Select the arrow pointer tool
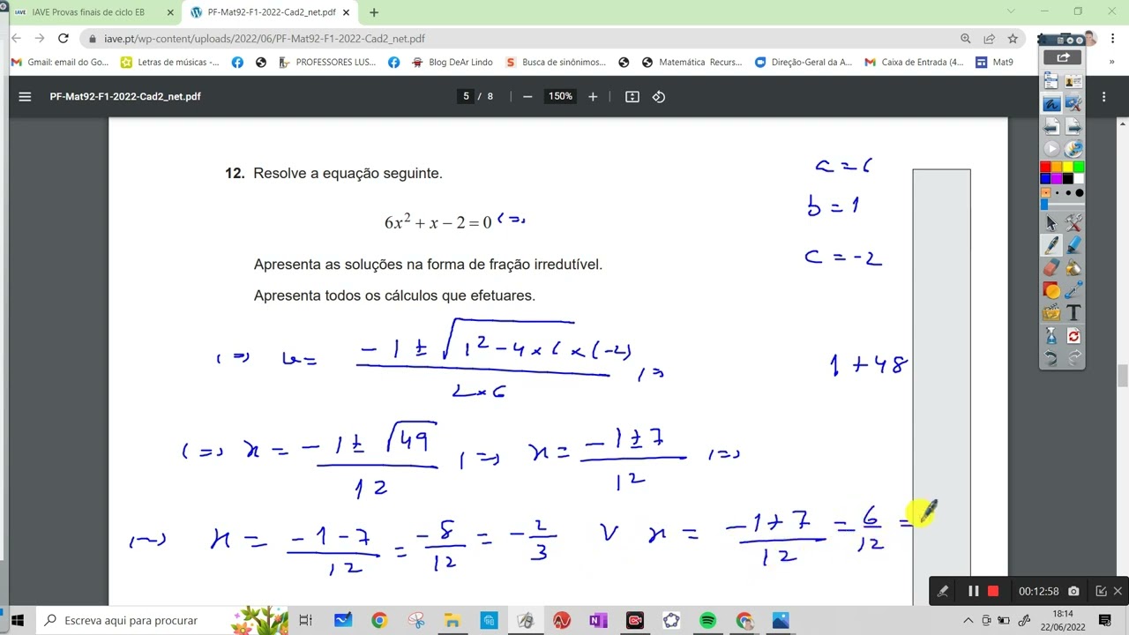This screenshot has width=1129, height=635. point(1050,223)
